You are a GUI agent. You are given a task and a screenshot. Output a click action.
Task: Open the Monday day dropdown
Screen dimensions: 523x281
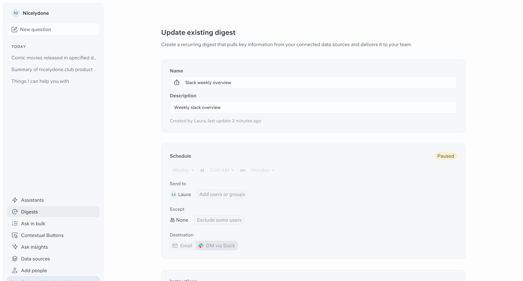pos(263,170)
